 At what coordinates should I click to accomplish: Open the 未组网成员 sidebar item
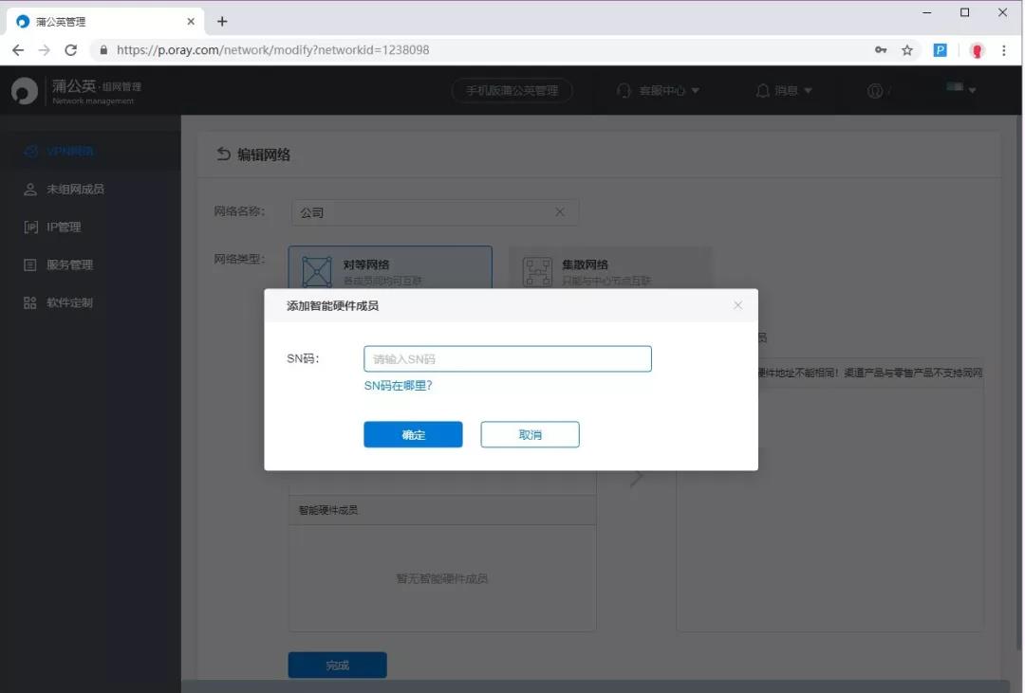[74, 189]
